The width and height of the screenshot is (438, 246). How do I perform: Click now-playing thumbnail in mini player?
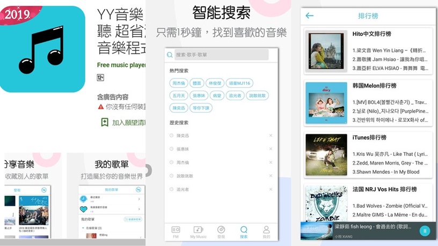(316, 231)
